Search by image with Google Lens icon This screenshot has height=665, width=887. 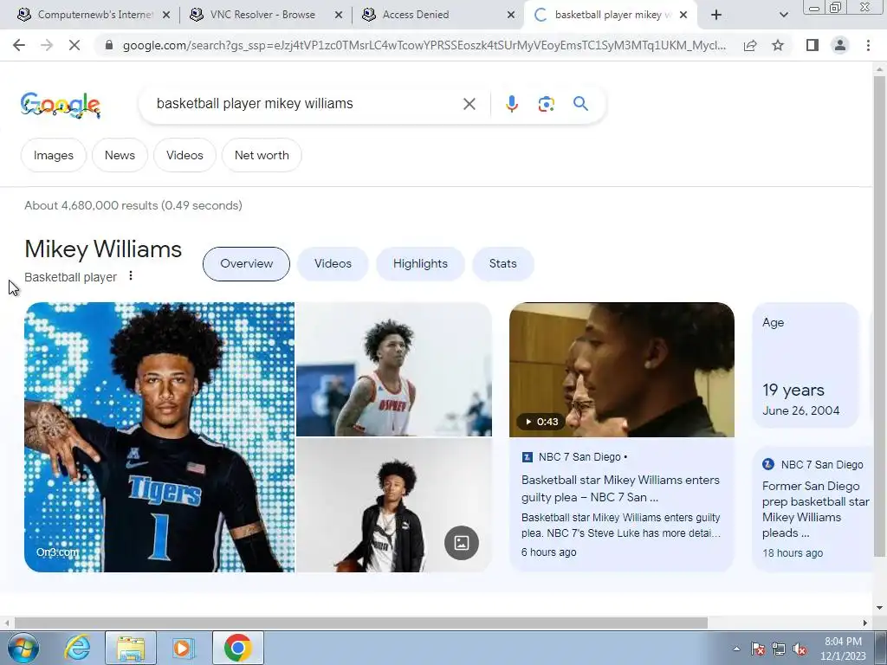[x=546, y=104]
